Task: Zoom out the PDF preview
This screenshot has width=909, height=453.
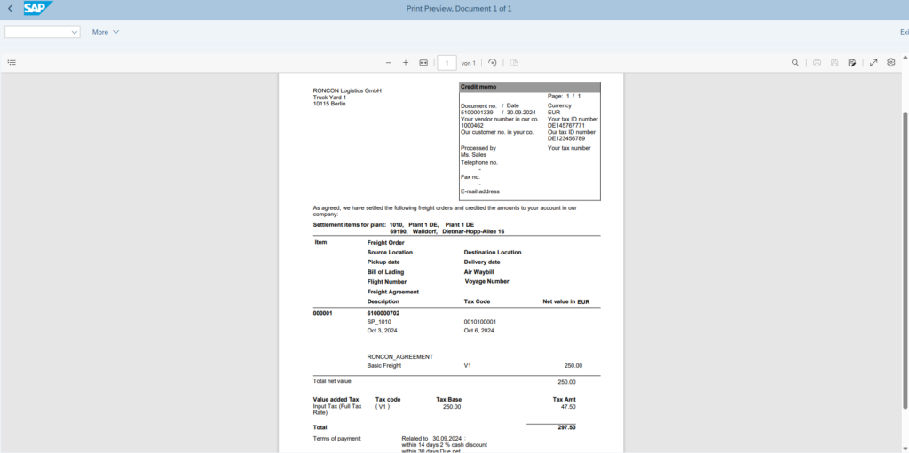Action: point(389,63)
